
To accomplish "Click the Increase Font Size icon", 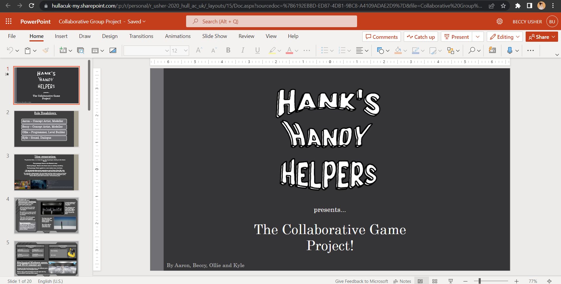I will 199,50.
